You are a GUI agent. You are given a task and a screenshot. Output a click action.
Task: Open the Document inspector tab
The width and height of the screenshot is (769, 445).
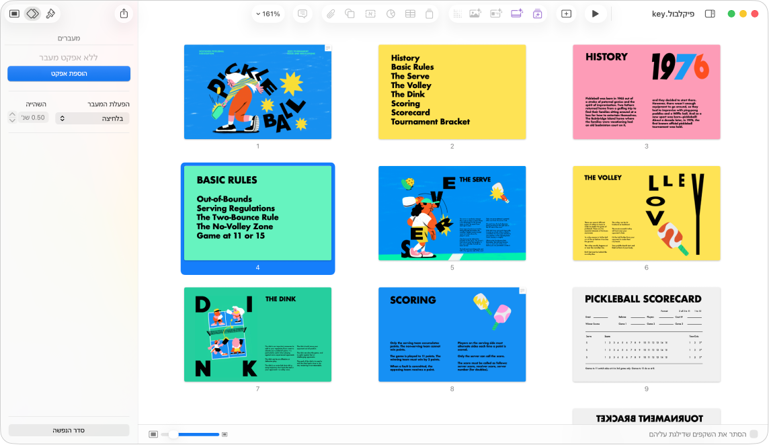tap(15, 13)
